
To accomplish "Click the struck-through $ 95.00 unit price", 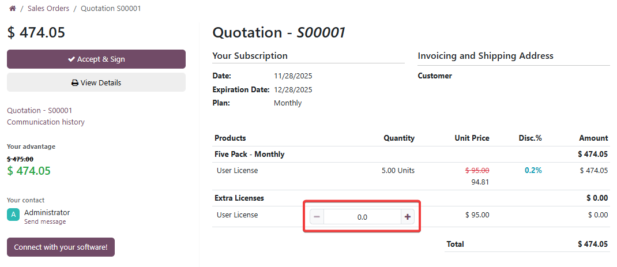I will [x=477, y=171].
